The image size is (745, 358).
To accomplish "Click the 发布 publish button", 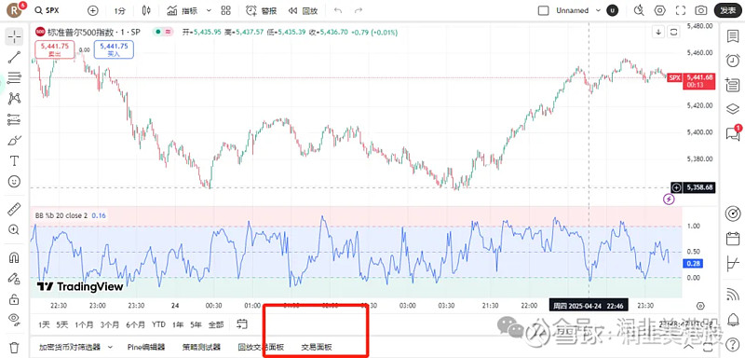I will pos(727,10).
